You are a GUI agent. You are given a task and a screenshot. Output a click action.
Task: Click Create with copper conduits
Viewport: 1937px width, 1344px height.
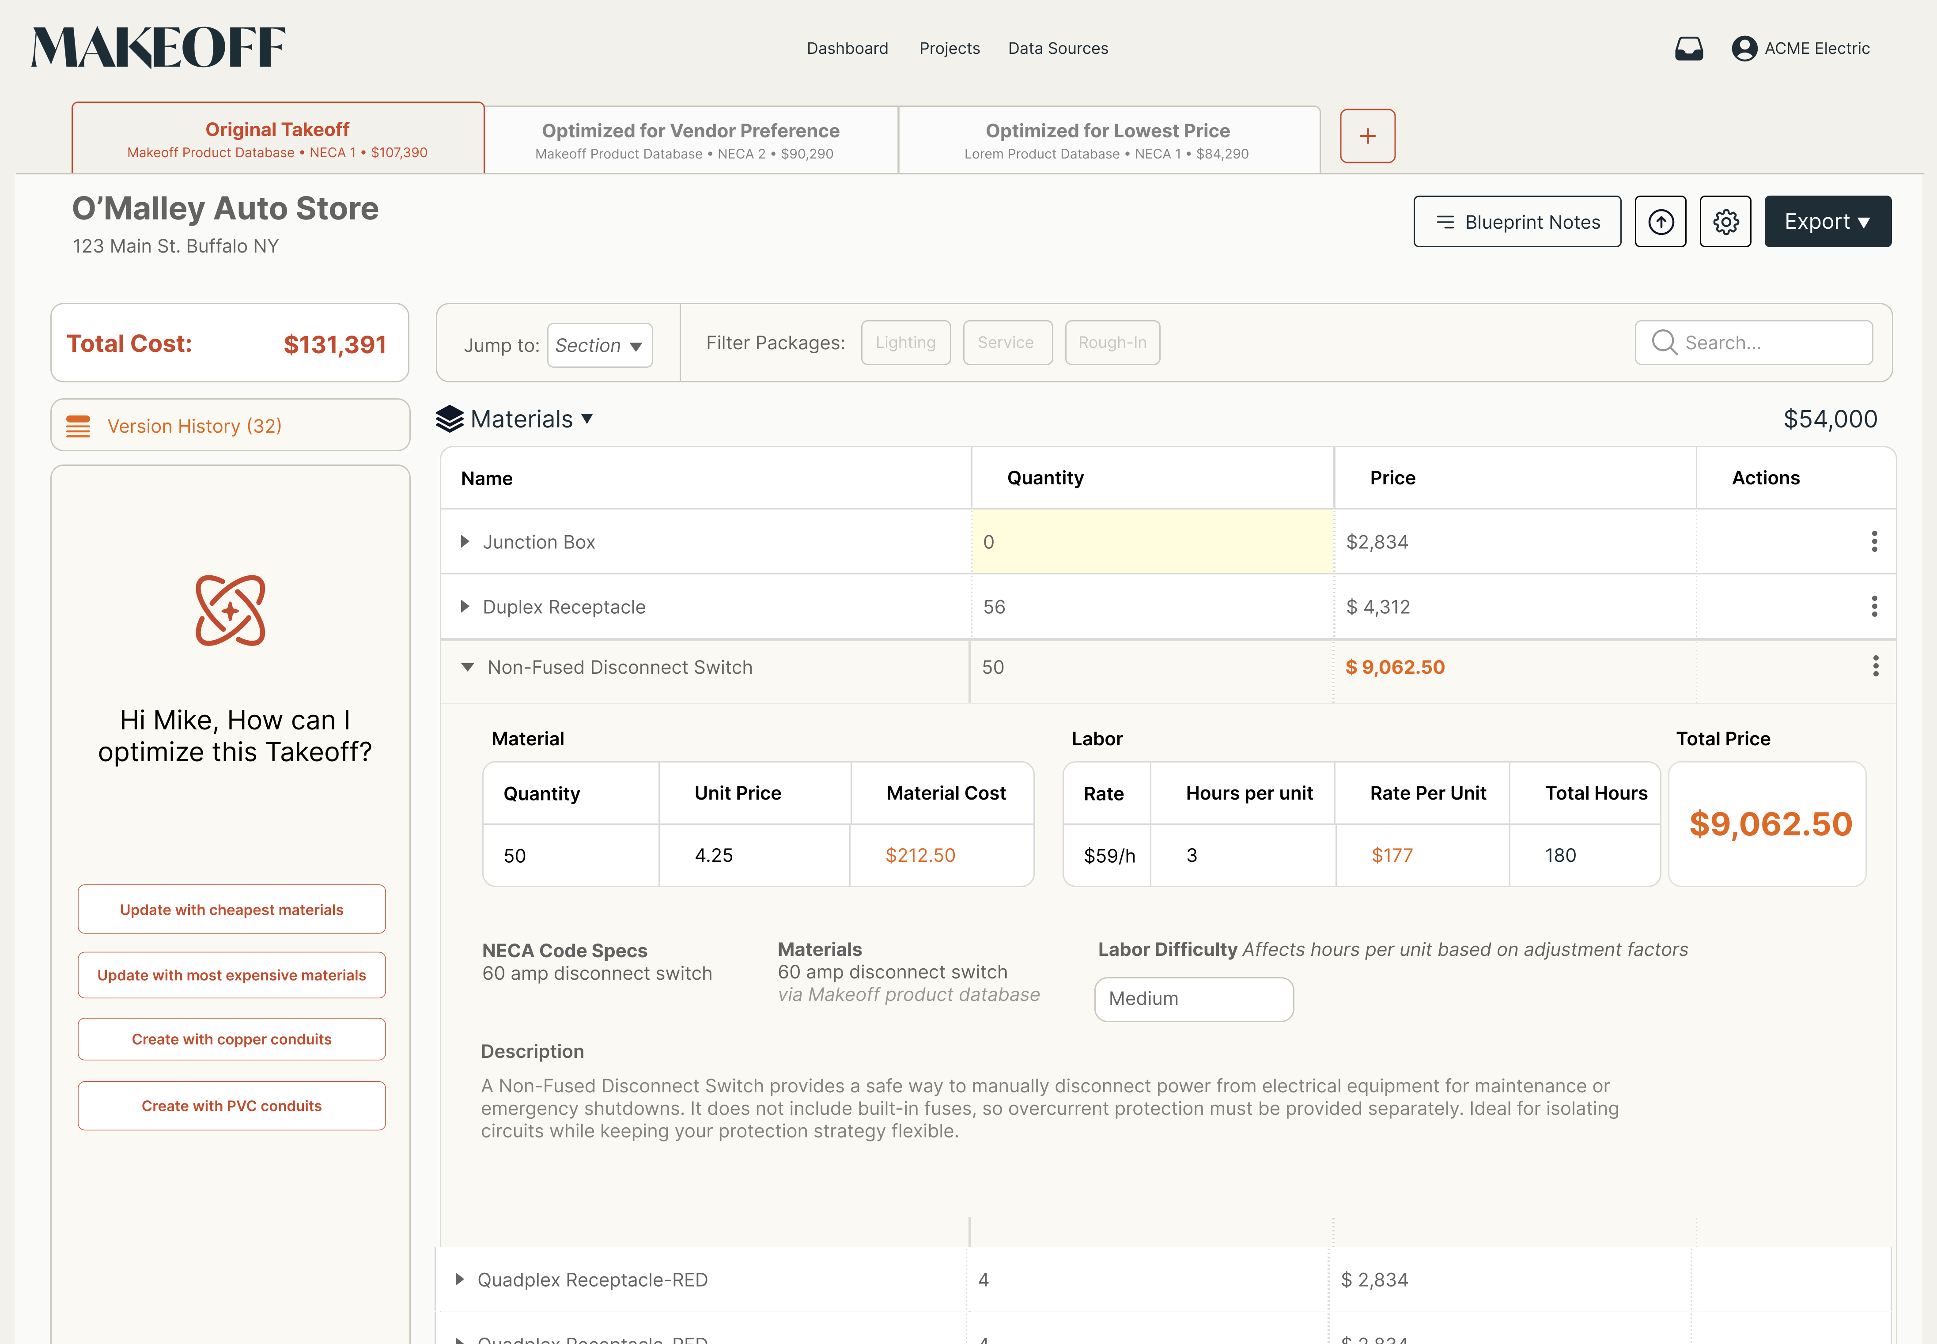pos(231,1039)
